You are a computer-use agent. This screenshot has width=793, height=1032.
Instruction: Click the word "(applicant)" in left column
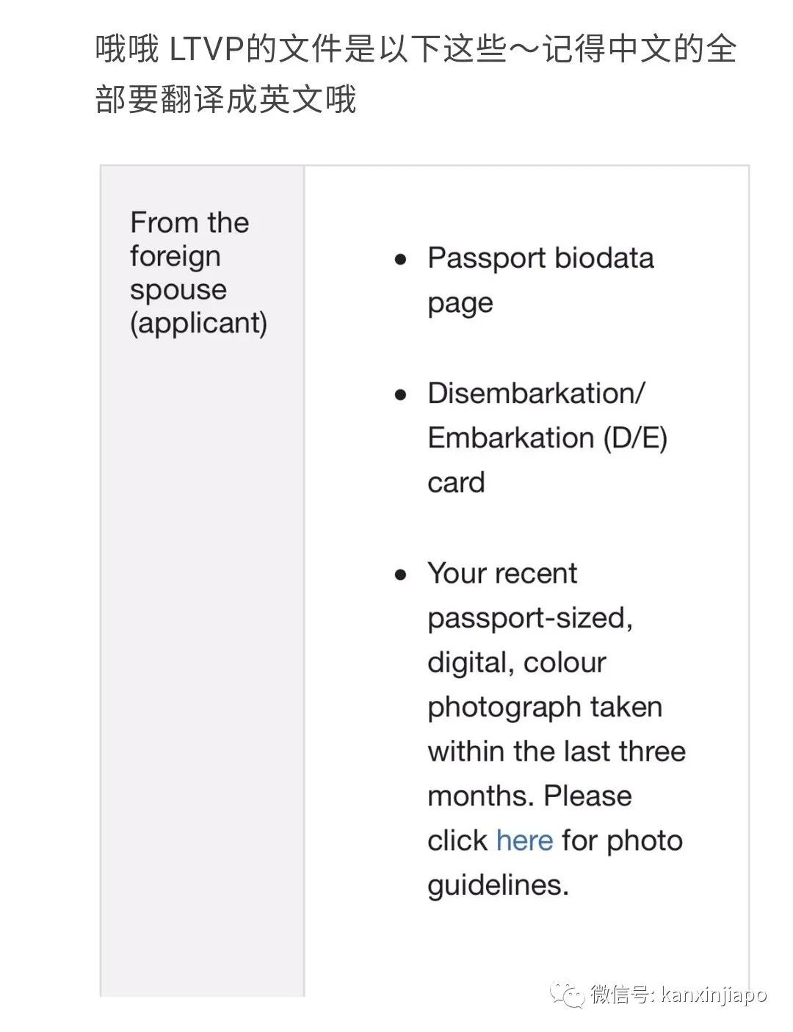(x=198, y=323)
